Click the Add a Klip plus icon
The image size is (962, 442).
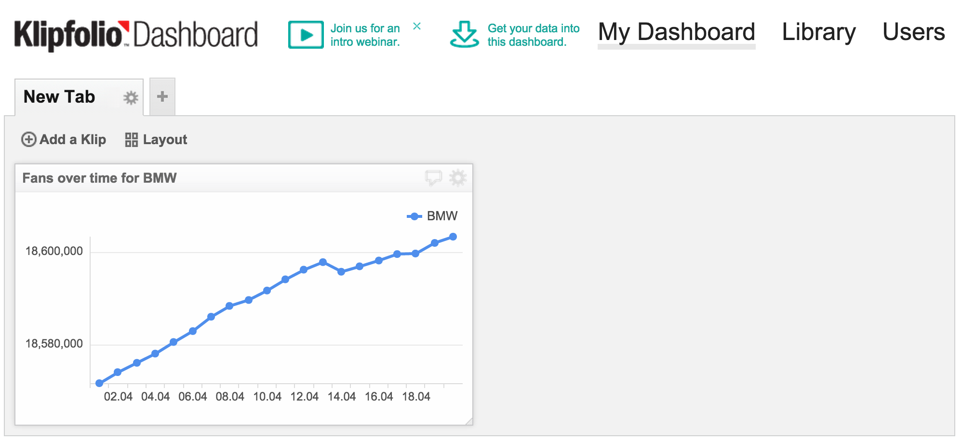[29, 139]
